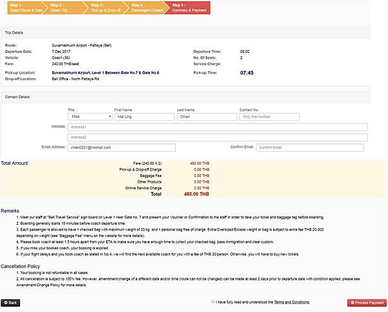This screenshot has width=388, height=312.
Task: Click the 'Coach (36)' vehicle value
Action: tap(61, 57)
